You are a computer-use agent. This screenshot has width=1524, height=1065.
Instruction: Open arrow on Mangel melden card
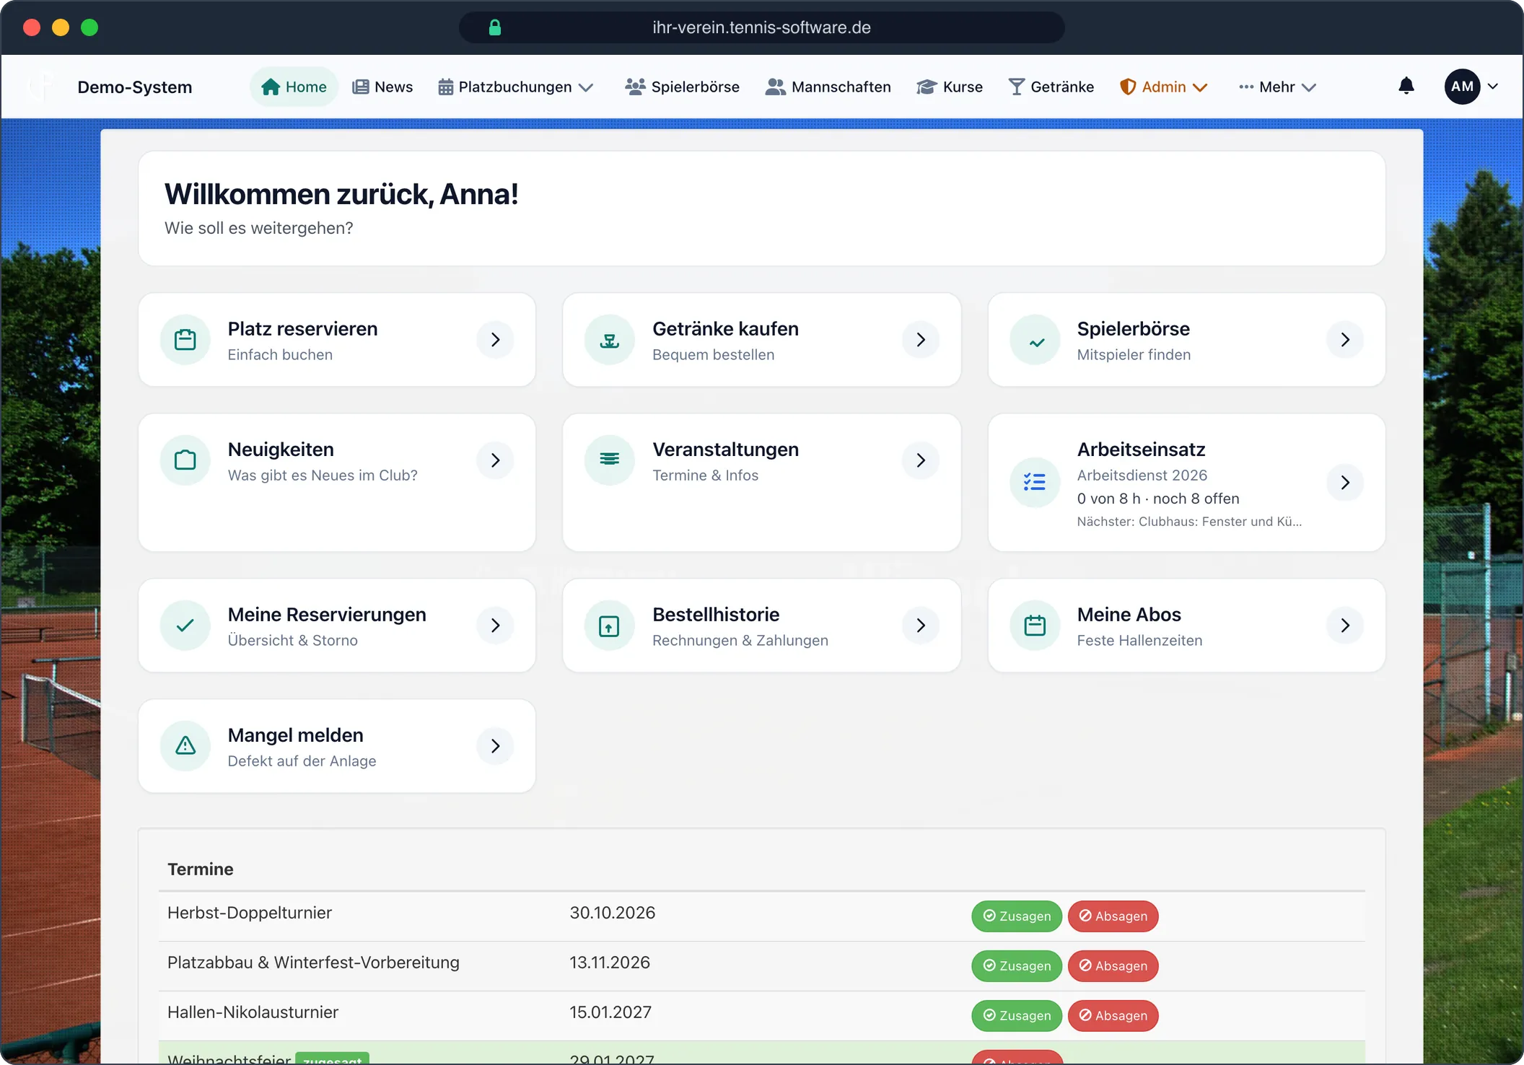coord(496,746)
